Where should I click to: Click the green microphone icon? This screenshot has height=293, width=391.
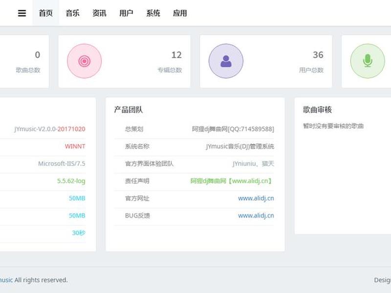[368, 61]
